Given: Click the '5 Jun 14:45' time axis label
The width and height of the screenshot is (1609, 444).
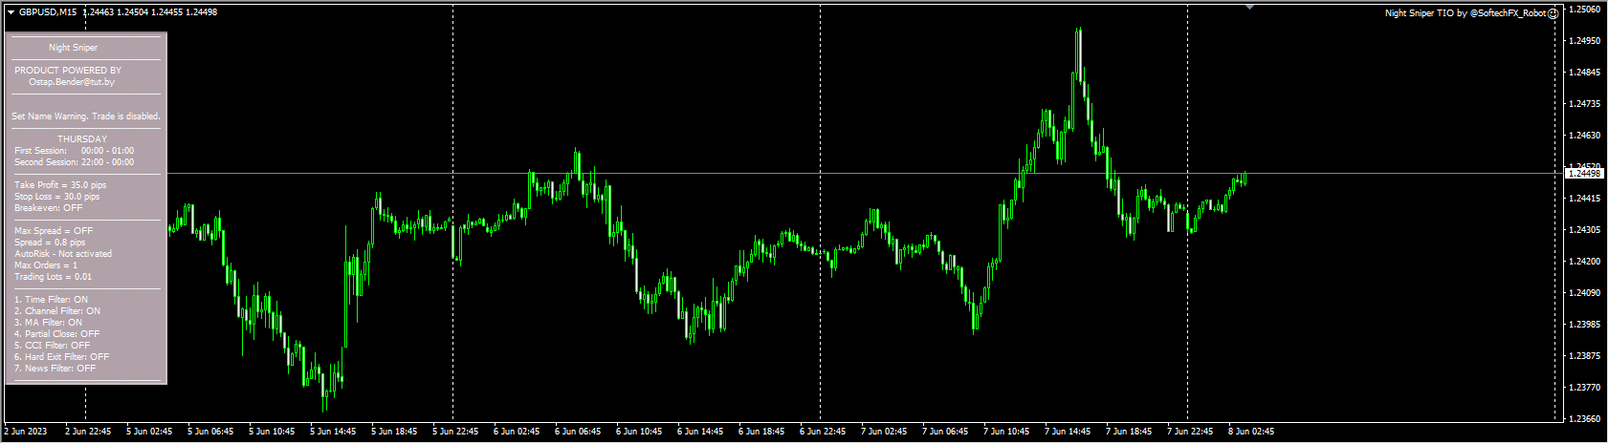Looking at the screenshot, I should click(x=333, y=432).
